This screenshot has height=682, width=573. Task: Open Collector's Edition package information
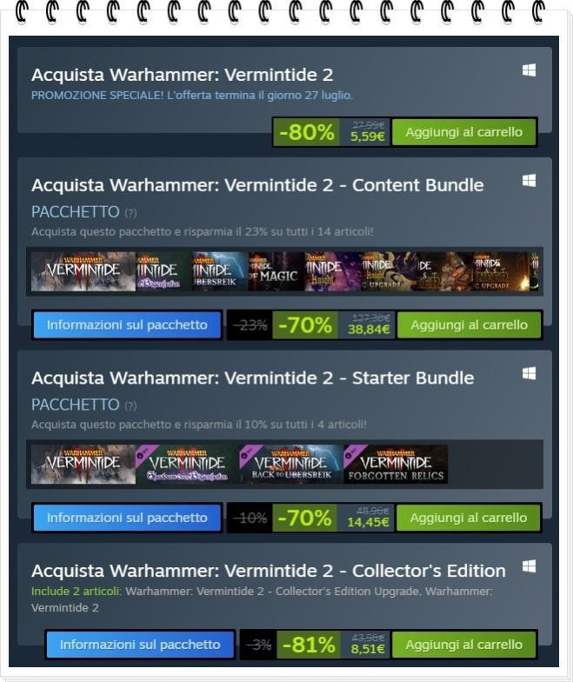tap(140, 644)
